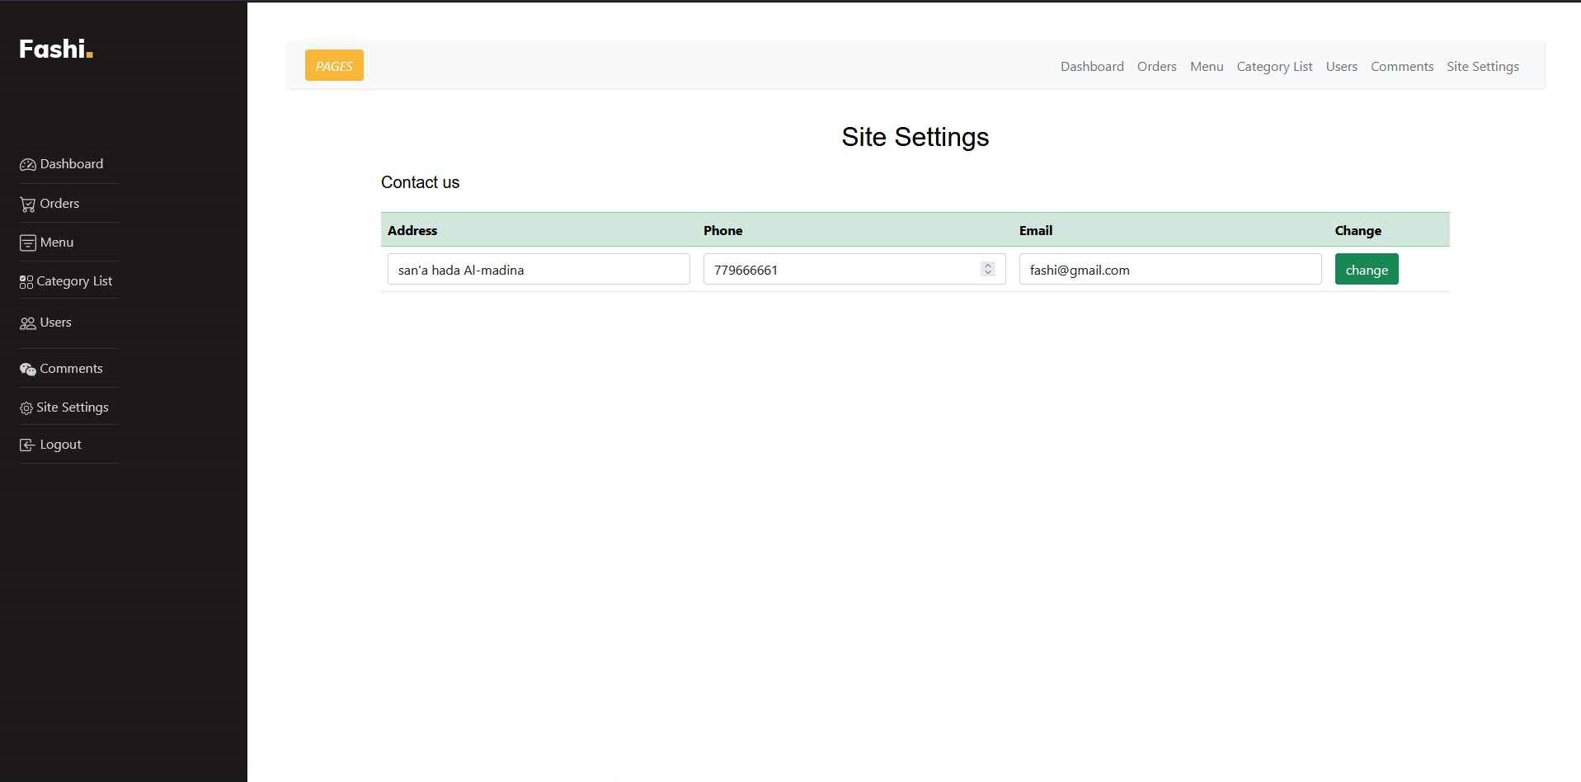Click the Category List grid icon
This screenshot has width=1581, height=782.
point(26,282)
